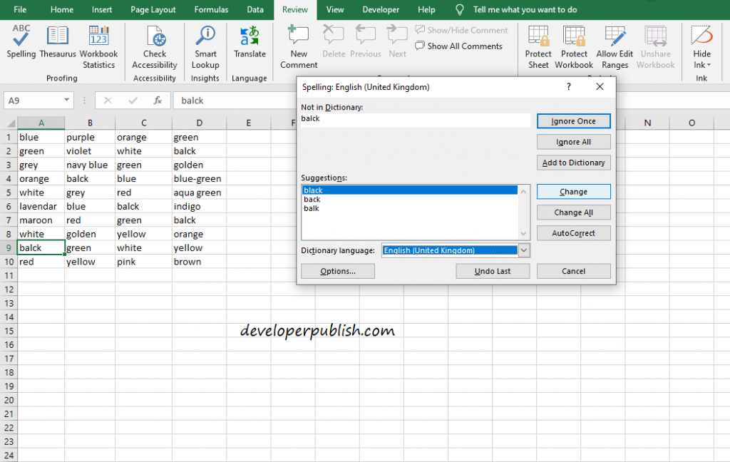
Task: Toggle Show All Comments
Action: point(459,46)
